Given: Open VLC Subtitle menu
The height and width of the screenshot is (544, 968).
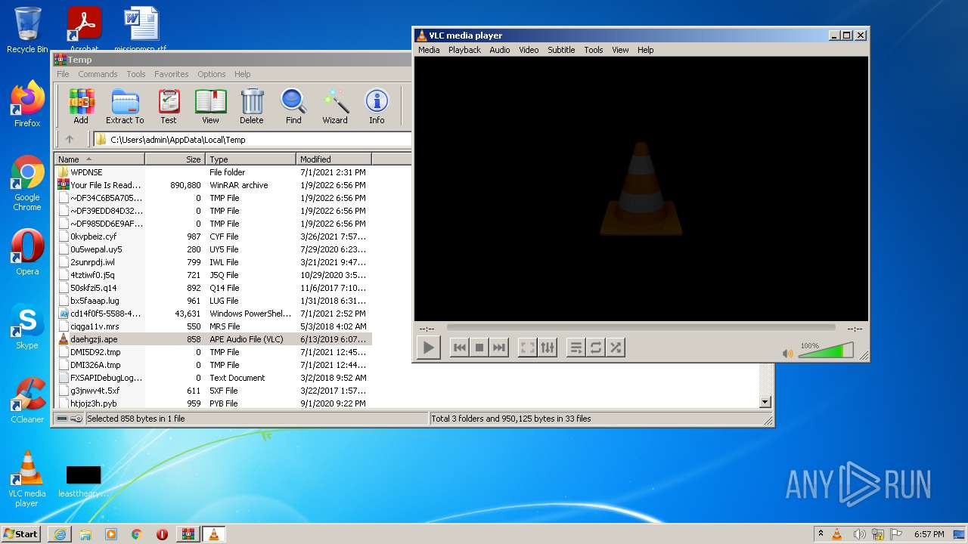Looking at the screenshot, I should pos(561,50).
